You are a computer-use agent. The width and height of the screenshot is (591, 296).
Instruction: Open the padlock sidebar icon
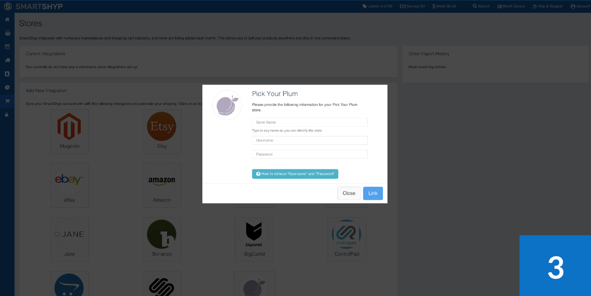click(7, 114)
